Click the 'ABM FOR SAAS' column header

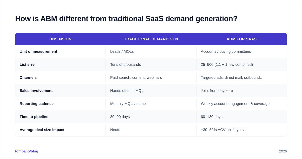point(242,39)
